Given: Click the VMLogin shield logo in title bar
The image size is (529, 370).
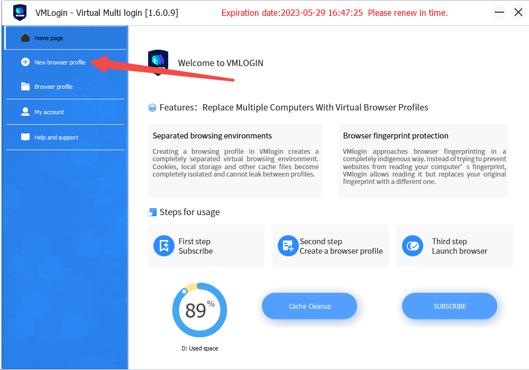Looking at the screenshot, I should pos(20,13).
